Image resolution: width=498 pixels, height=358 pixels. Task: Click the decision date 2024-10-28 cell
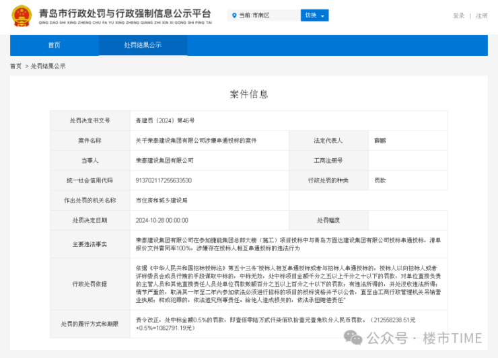[x=162, y=220]
